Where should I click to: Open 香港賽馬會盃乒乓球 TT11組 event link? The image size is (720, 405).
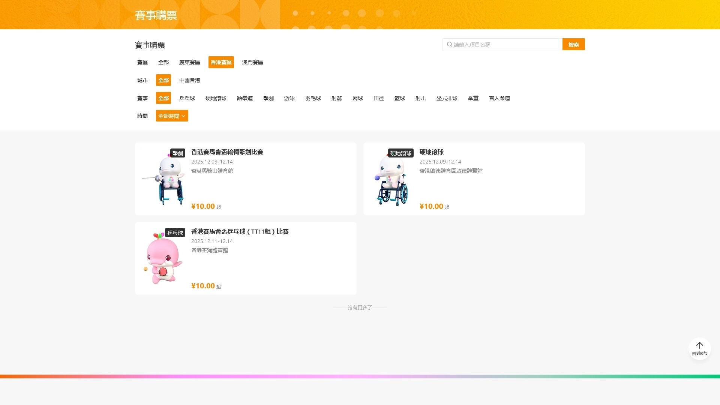click(x=240, y=232)
